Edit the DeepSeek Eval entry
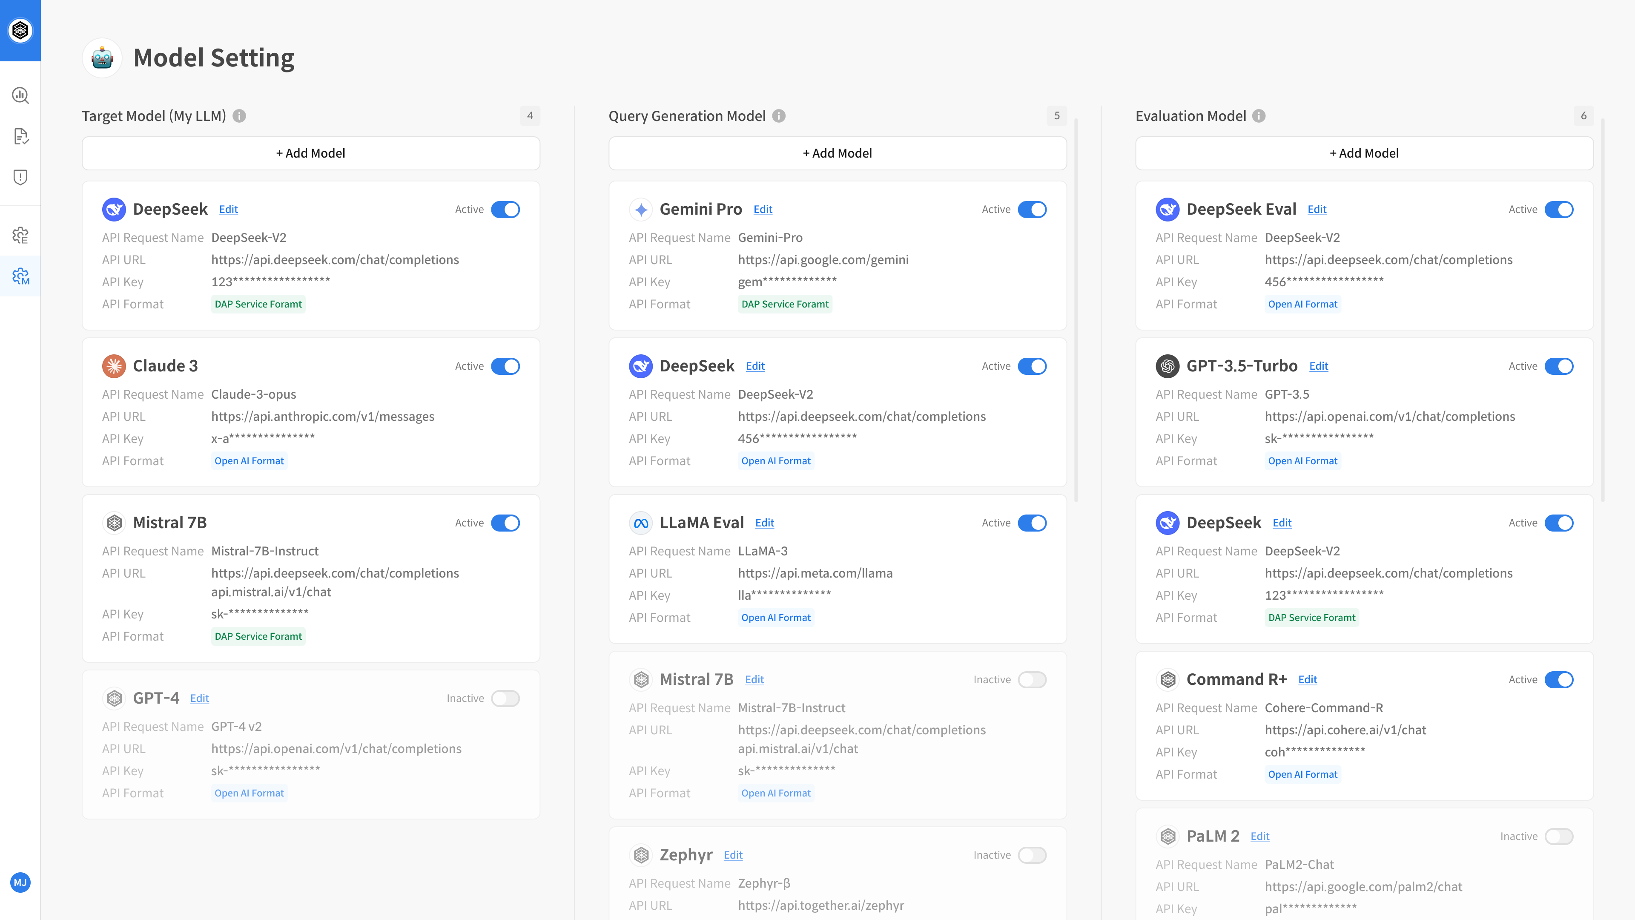Viewport: 1635px width, 920px height. 1317,210
